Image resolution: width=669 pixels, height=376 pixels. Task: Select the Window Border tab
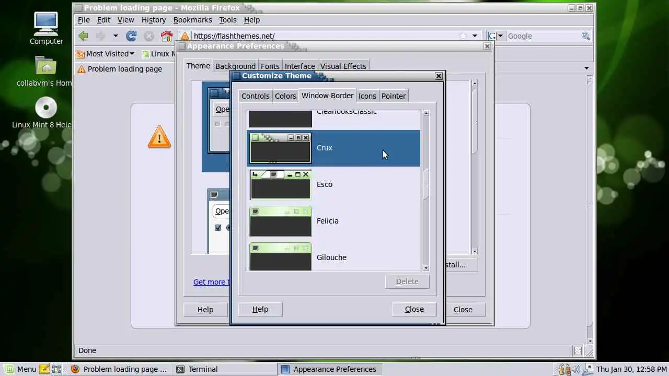(x=327, y=96)
